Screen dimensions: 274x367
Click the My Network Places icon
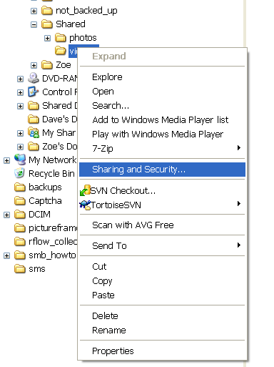pyautogui.click(x=20, y=160)
